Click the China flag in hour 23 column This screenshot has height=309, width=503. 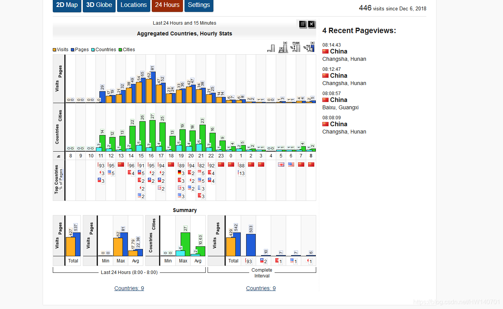[x=221, y=165]
